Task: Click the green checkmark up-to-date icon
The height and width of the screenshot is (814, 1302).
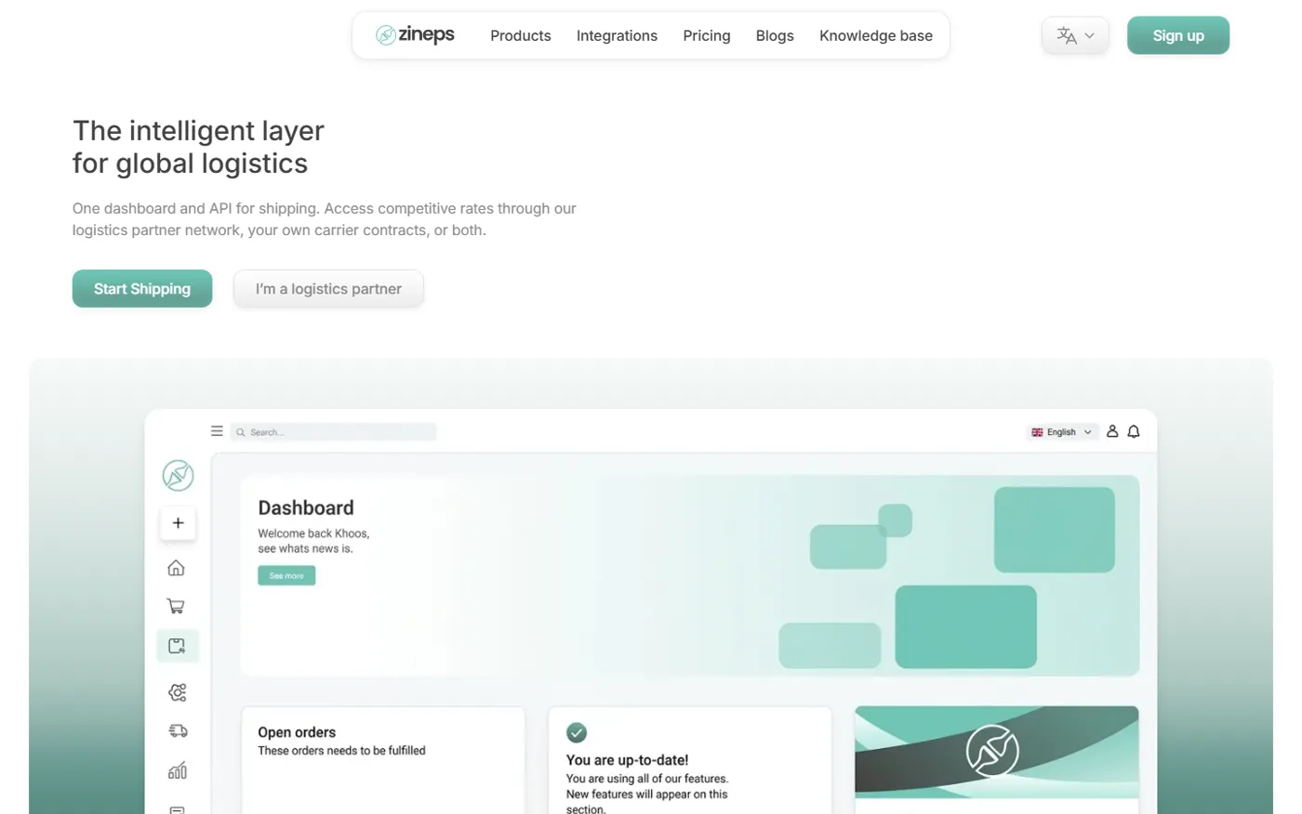Action: 577,732
